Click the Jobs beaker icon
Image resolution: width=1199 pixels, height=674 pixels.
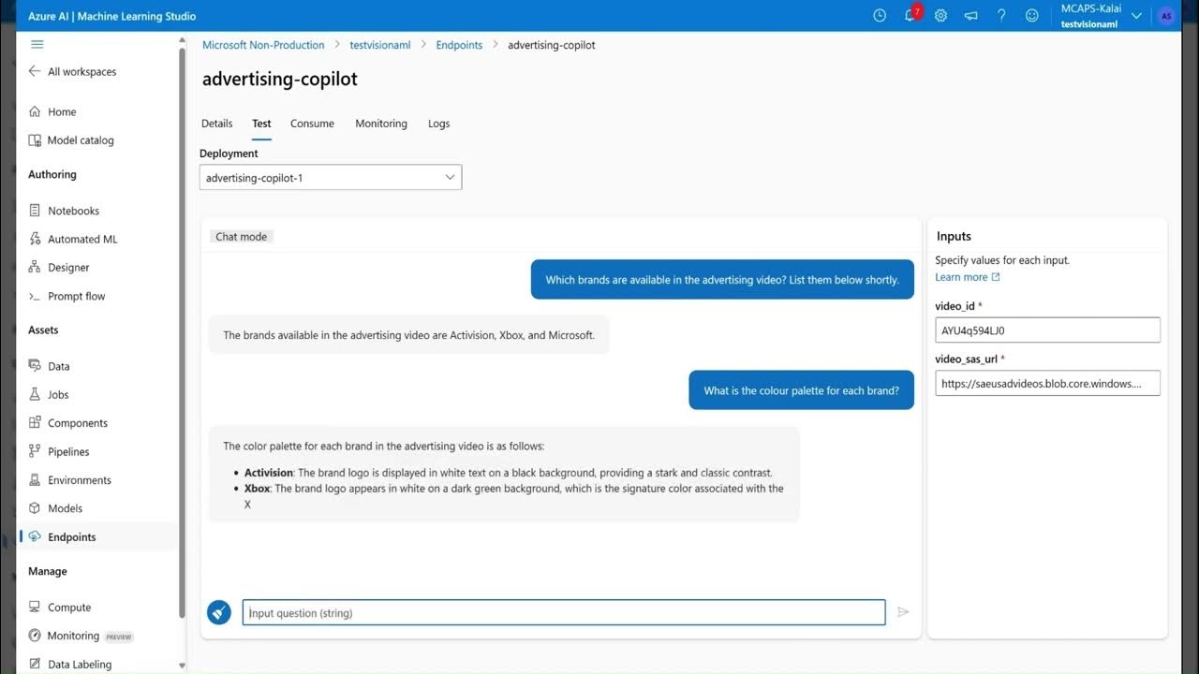click(35, 394)
